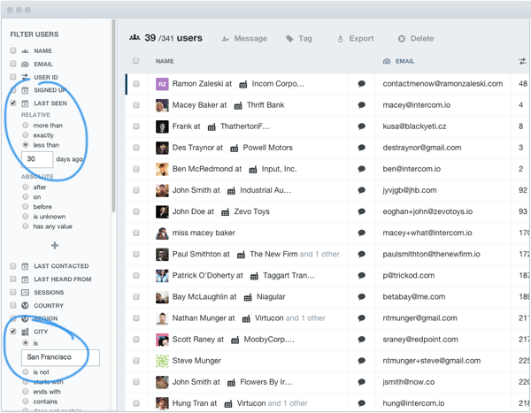Select checkbox for Des Traynor row
531x413 pixels.
136,148
